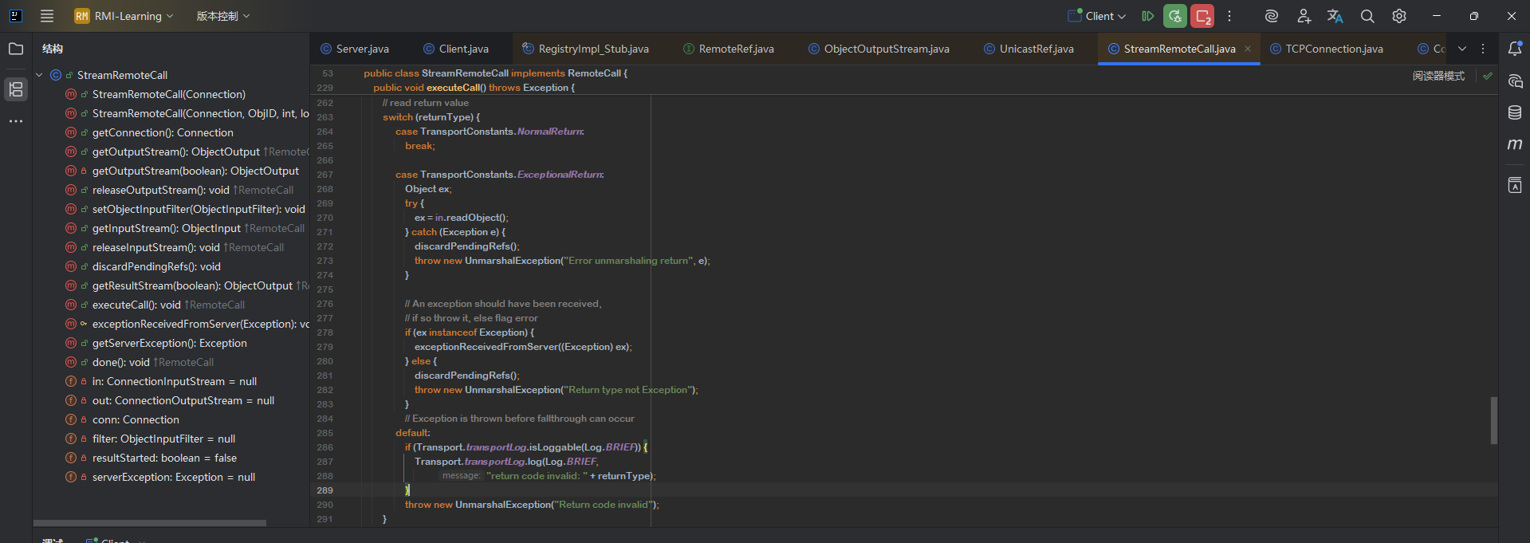Image resolution: width=1530 pixels, height=543 pixels.
Task: Toggle the Structure tool window icon
Action: point(16,89)
